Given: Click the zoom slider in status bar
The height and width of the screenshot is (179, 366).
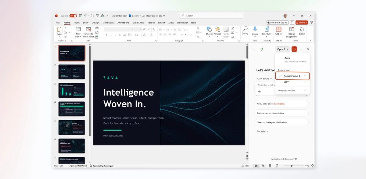Looking at the screenshot, I should [292, 166].
